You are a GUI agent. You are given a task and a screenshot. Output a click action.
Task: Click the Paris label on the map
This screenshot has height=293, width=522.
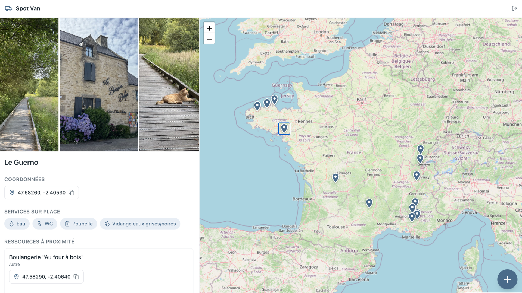click(x=362, y=100)
